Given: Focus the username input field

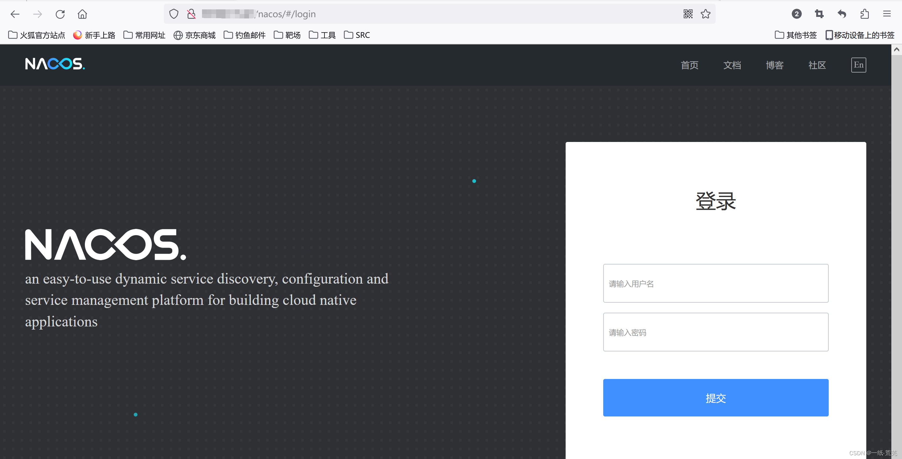Looking at the screenshot, I should 715,283.
